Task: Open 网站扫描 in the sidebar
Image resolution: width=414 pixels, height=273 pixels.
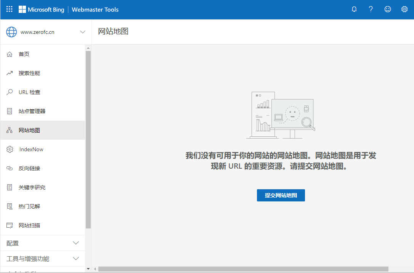Action: tap(43, 225)
